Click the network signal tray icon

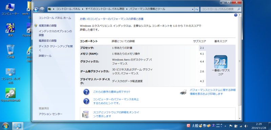241,126
